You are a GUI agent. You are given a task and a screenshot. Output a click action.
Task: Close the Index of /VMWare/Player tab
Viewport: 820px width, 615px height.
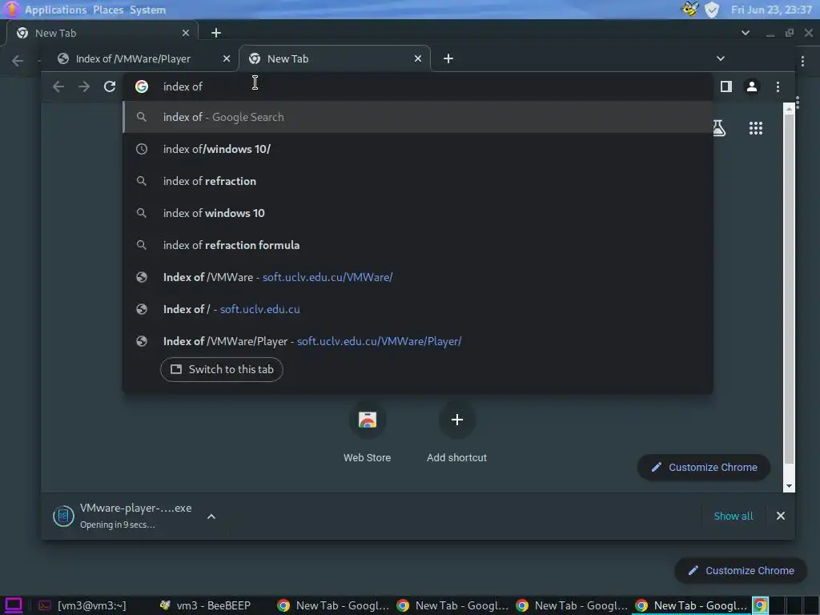tap(227, 58)
